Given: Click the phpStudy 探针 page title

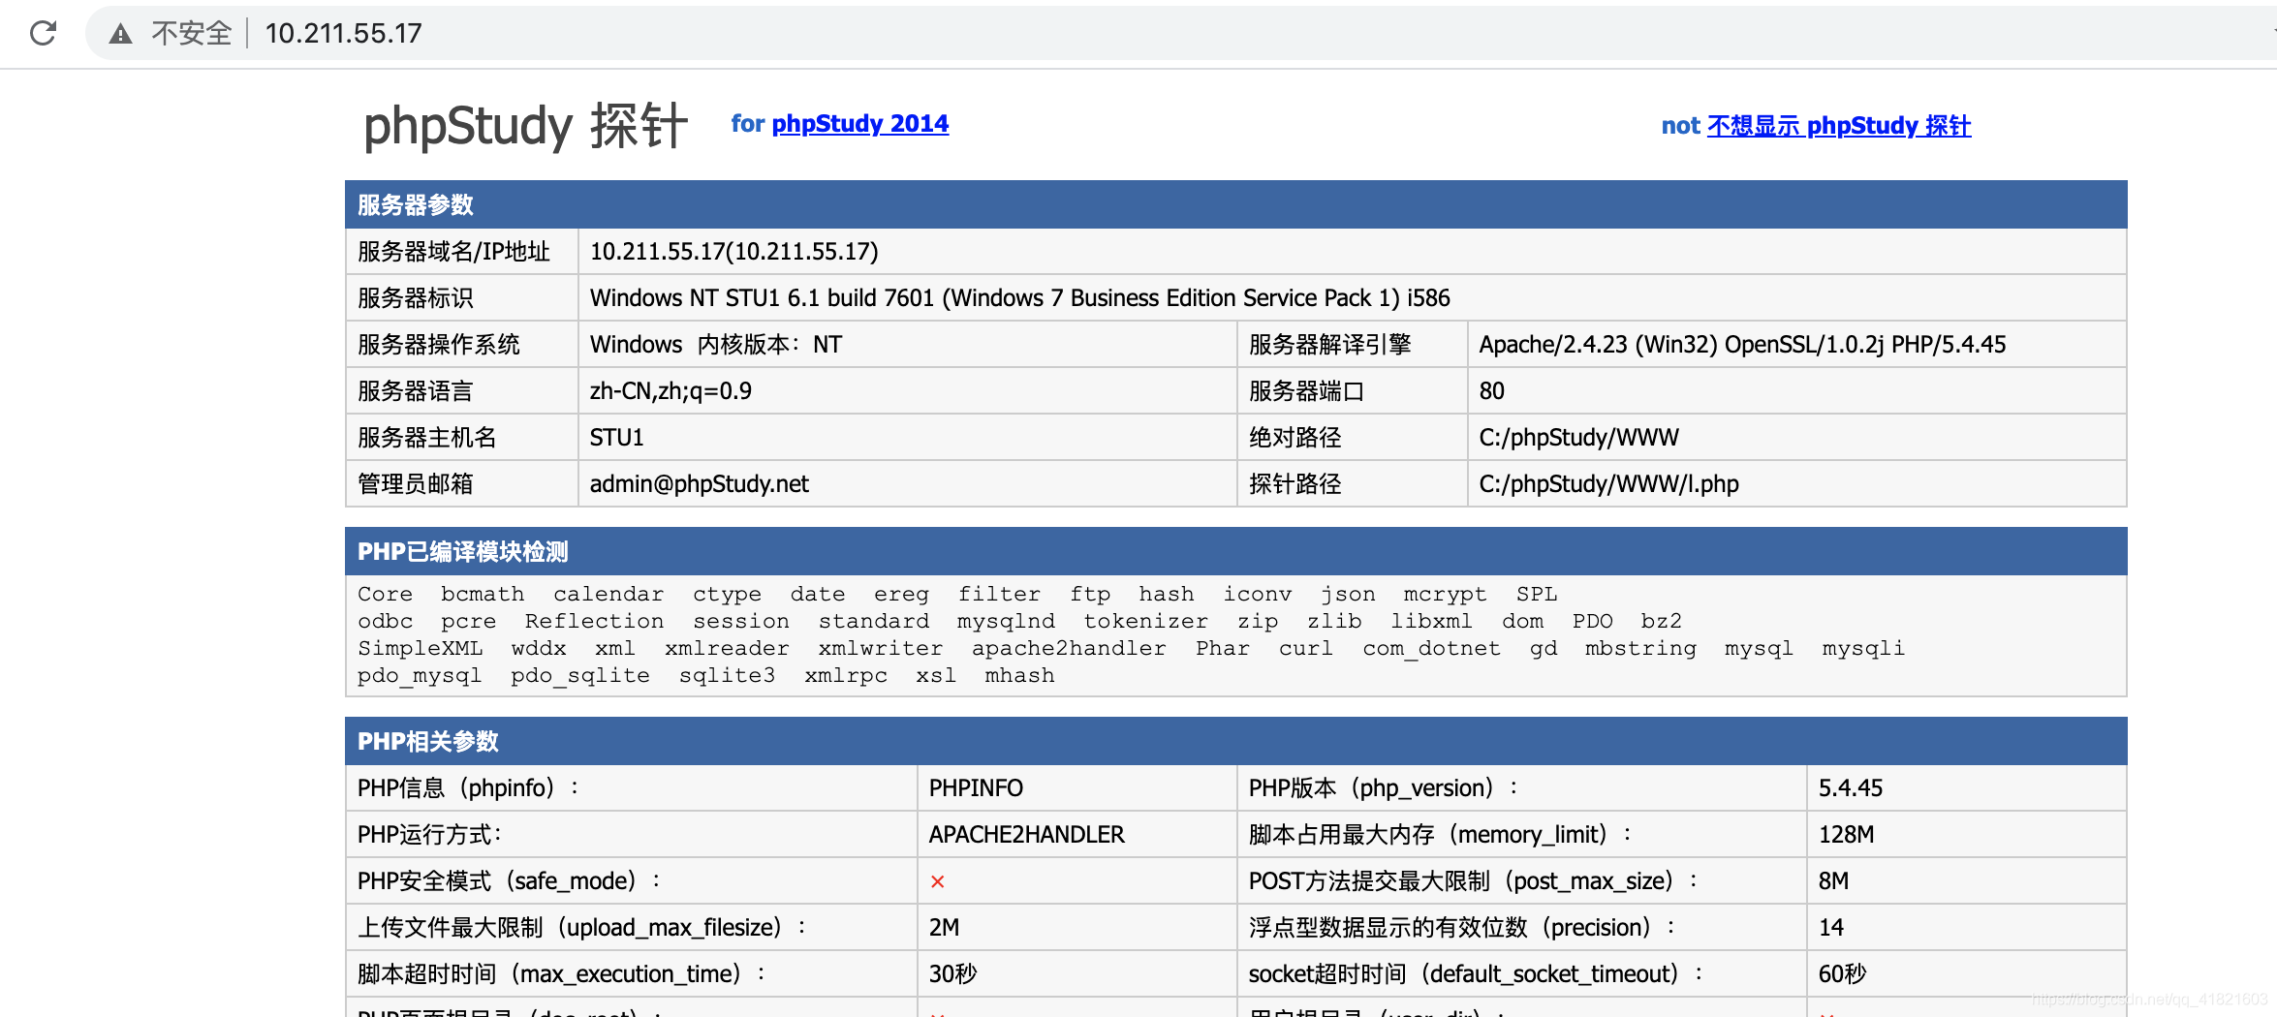Looking at the screenshot, I should coord(526,126).
